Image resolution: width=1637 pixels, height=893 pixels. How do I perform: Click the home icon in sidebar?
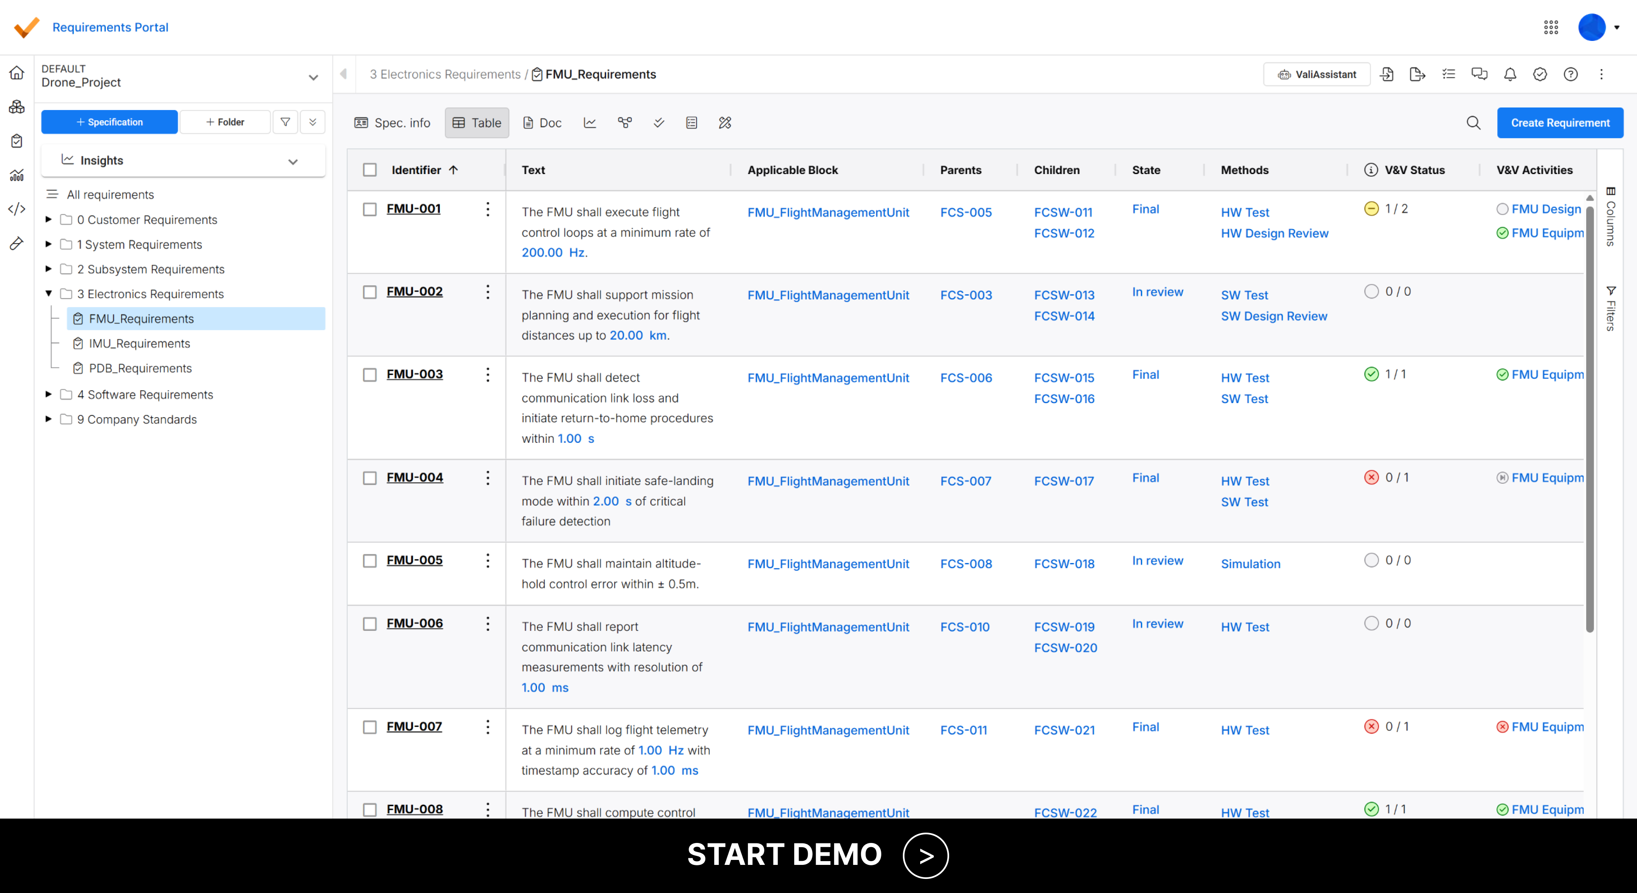(x=17, y=72)
